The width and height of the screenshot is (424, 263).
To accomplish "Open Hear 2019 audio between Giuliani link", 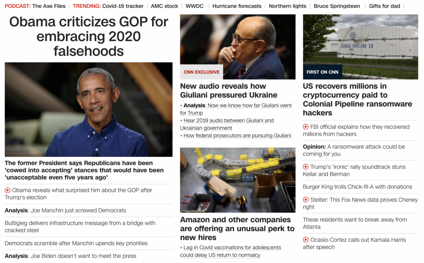I will click(x=227, y=124).
